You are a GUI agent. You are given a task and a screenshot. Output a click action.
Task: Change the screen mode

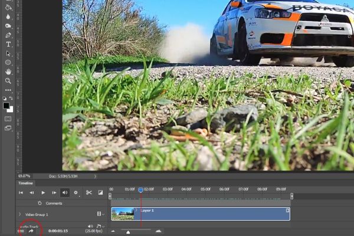(x=8, y=128)
